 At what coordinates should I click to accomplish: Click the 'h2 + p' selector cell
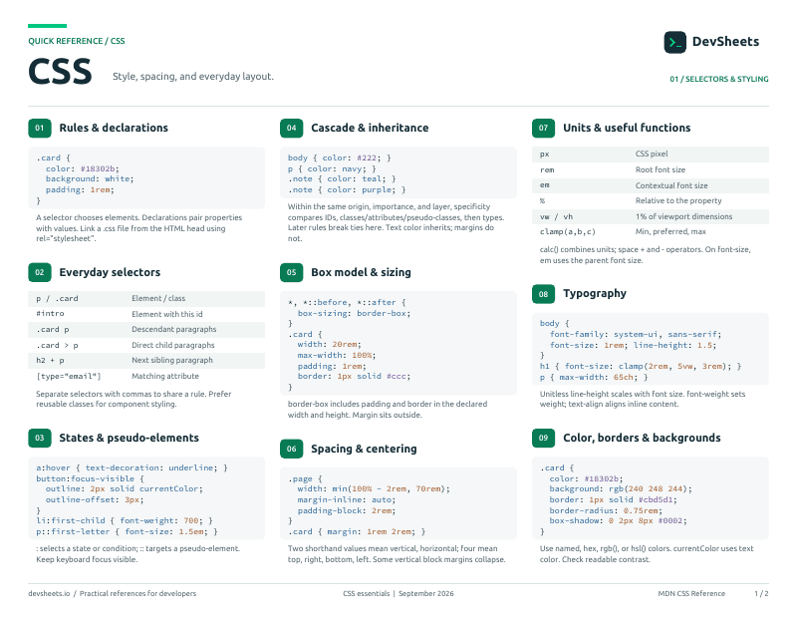pos(50,361)
